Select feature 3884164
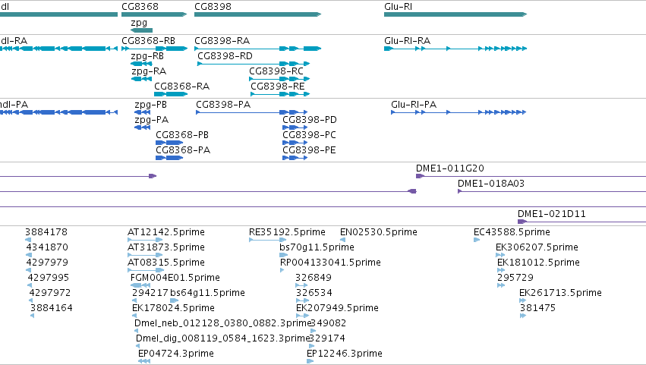The height and width of the screenshot is (365, 646). pos(52,309)
